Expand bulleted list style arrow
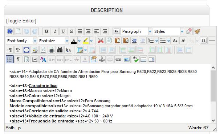Screen dimensions: 220x134 pos(169,41)
